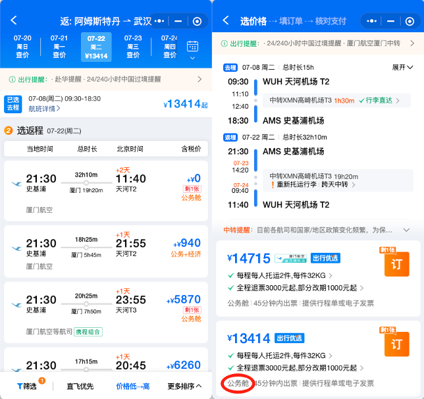
Task: Click ¥13414起 outbound price
Action: [x=186, y=104]
